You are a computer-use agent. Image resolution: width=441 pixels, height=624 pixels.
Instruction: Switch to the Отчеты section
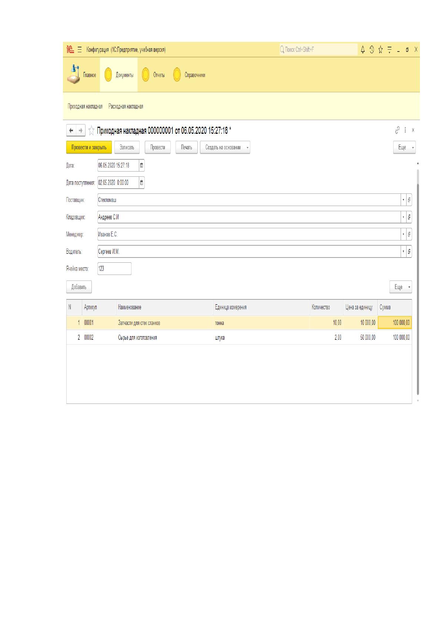tap(154, 75)
